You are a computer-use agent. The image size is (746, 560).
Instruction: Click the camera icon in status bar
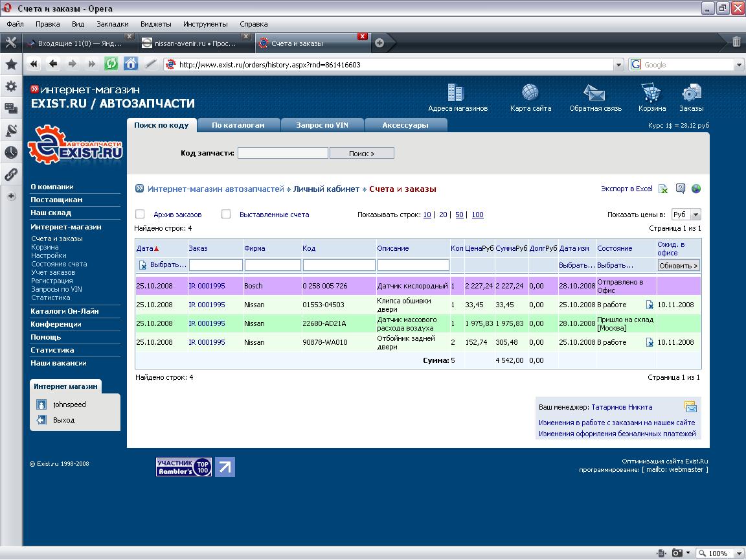point(677,553)
